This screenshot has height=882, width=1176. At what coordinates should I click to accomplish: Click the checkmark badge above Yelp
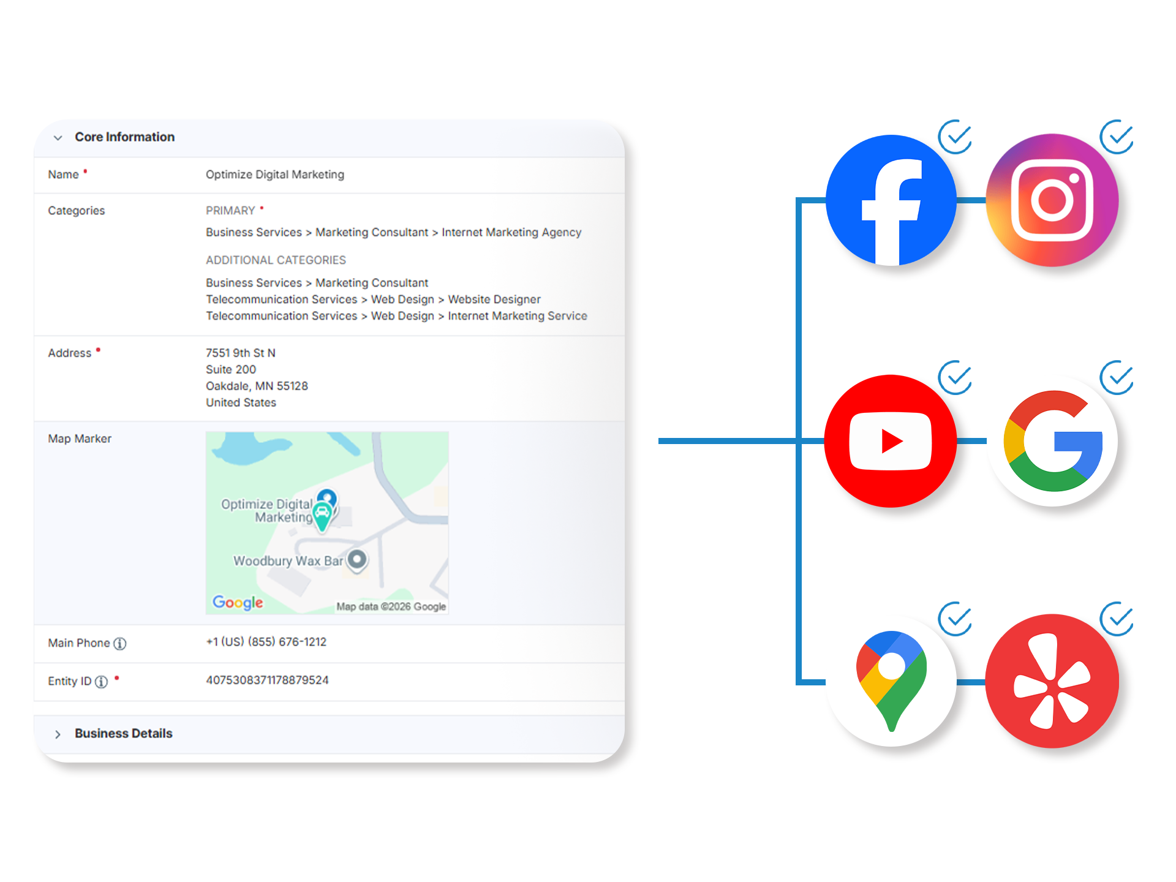click(x=1117, y=619)
